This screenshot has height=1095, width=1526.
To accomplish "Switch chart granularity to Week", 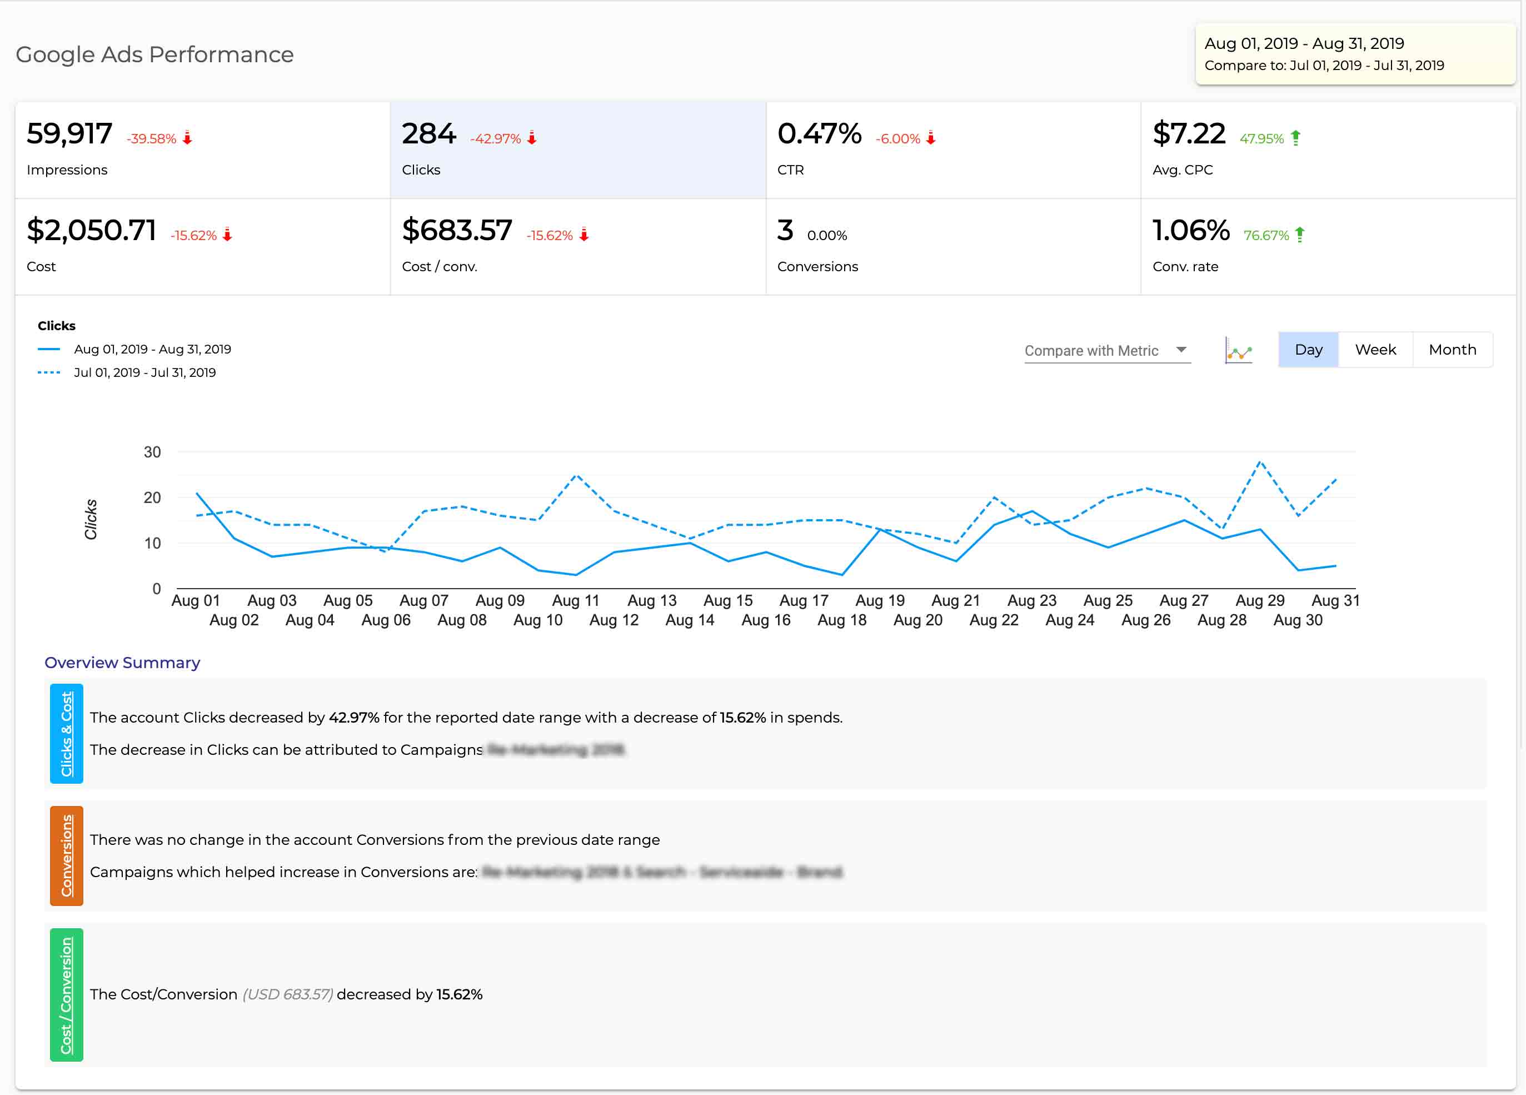I will (1375, 349).
